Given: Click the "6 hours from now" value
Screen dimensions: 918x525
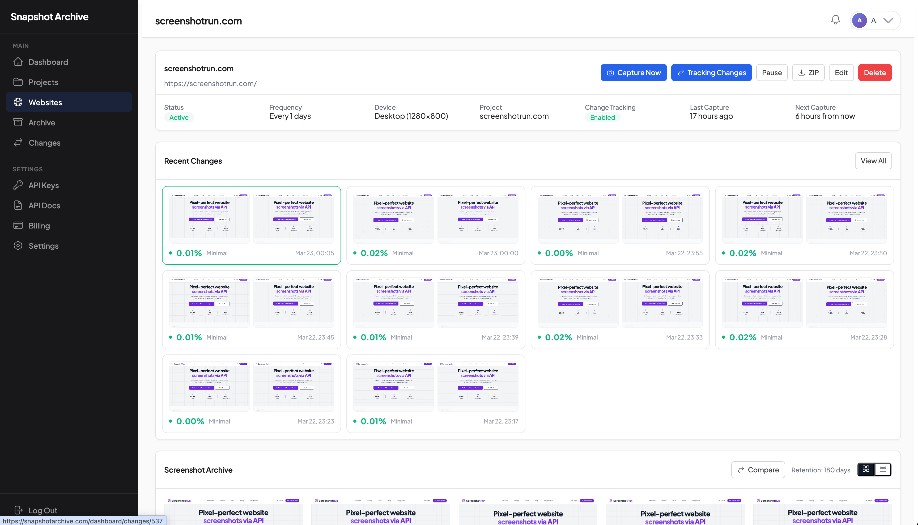Looking at the screenshot, I should [825, 116].
